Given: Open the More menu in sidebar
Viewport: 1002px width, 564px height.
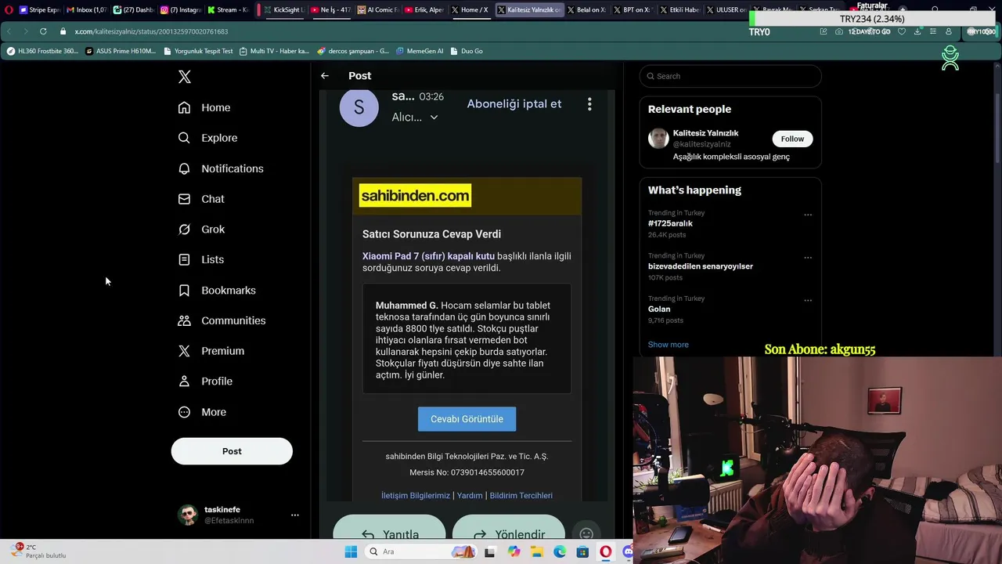Looking at the screenshot, I should pos(202,412).
